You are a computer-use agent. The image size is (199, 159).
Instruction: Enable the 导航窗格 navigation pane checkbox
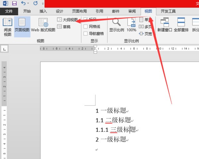click(x=86, y=33)
